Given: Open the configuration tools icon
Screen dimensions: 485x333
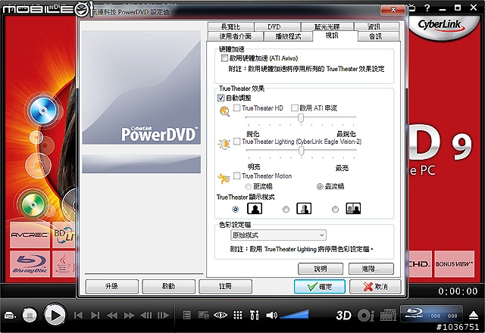Looking at the screenshot, I should [x=255, y=316].
